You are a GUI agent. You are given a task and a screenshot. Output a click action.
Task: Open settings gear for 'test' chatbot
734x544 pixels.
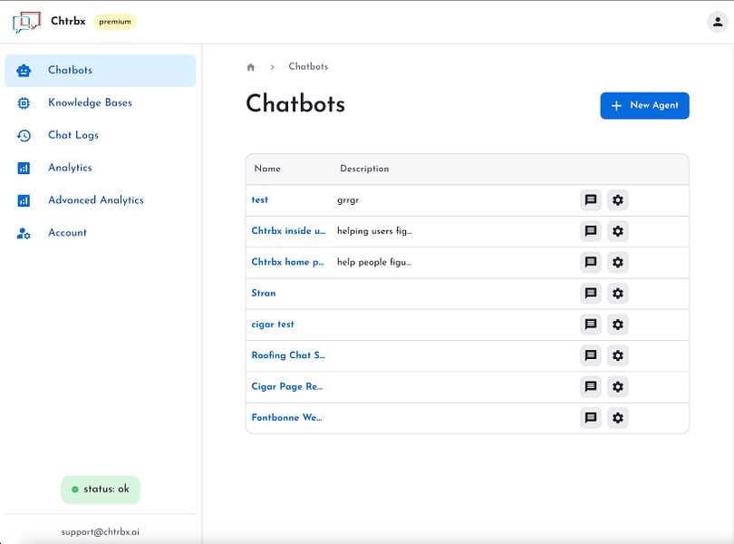[x=618, y=200]
